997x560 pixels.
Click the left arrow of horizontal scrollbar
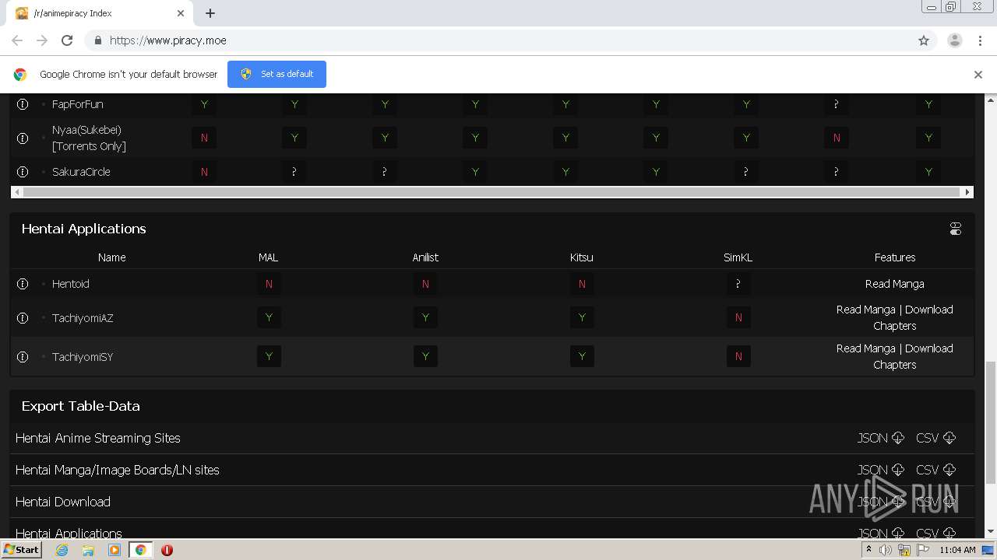(16, 191)
